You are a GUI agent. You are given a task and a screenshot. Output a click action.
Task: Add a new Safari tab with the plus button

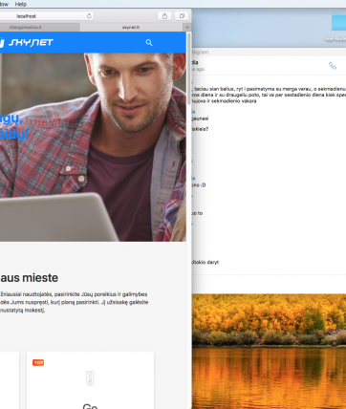pos(187,28)
